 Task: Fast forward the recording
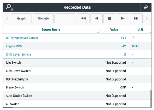(x=136, y=18)
